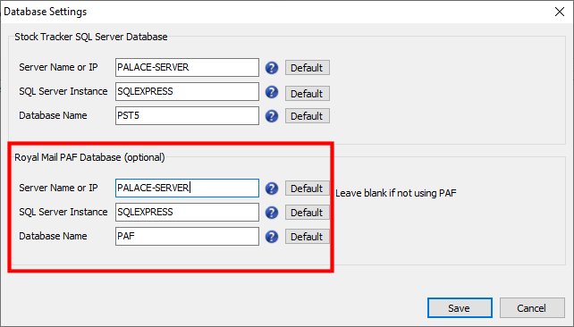Reset Stock Tracker Server Name to default
The height and width of the screenshot is (327, 574).
pos(308,68)
